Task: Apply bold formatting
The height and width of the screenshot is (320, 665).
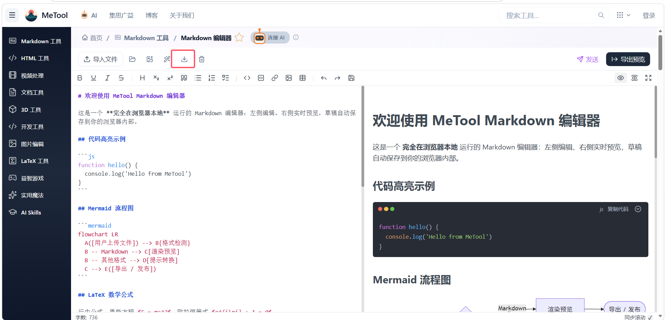Action: pos(80,78)
